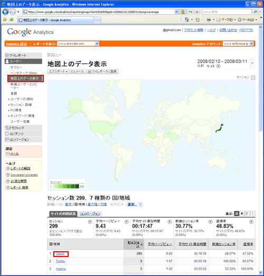Select the table view icon next to 表示

click(x=237, y=213)
